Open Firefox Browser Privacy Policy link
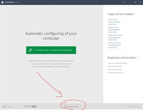 tap(113, 32)
